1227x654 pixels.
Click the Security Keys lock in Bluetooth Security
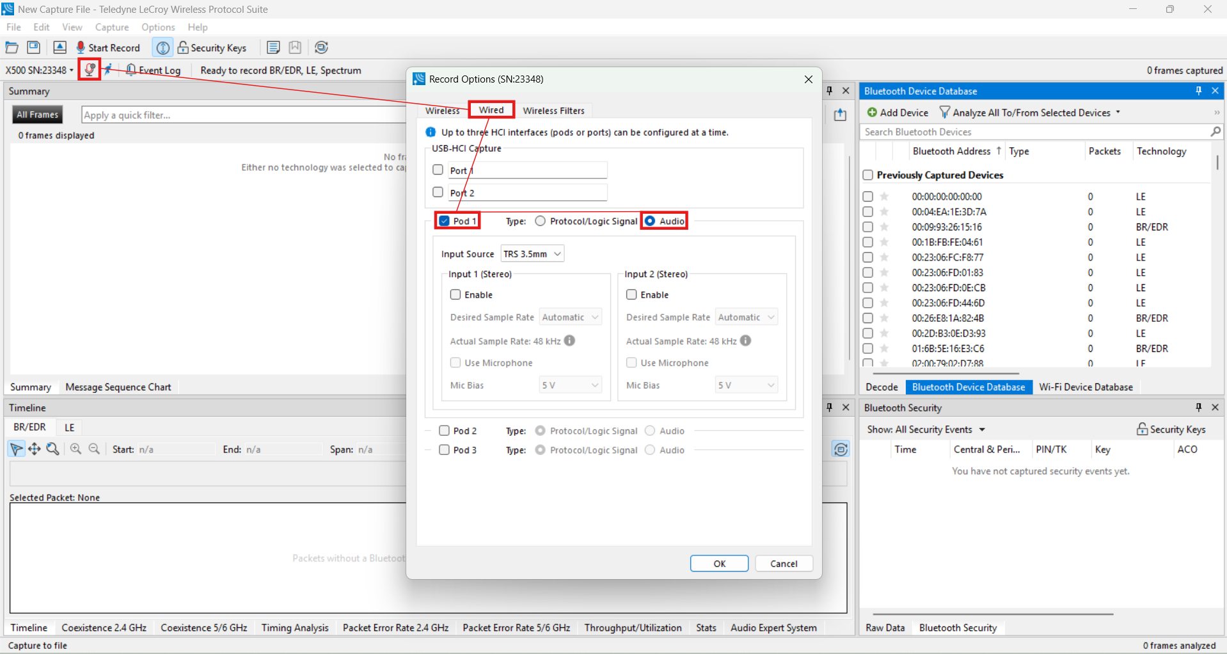point(1142,429)
